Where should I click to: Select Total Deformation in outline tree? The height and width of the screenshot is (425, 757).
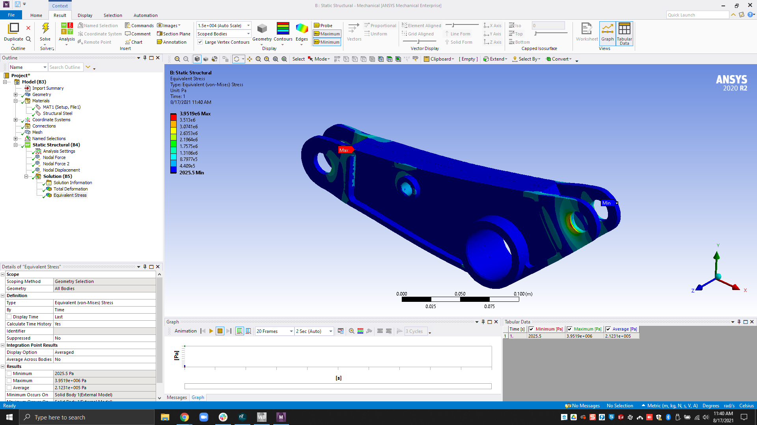[x=71, y=189]
